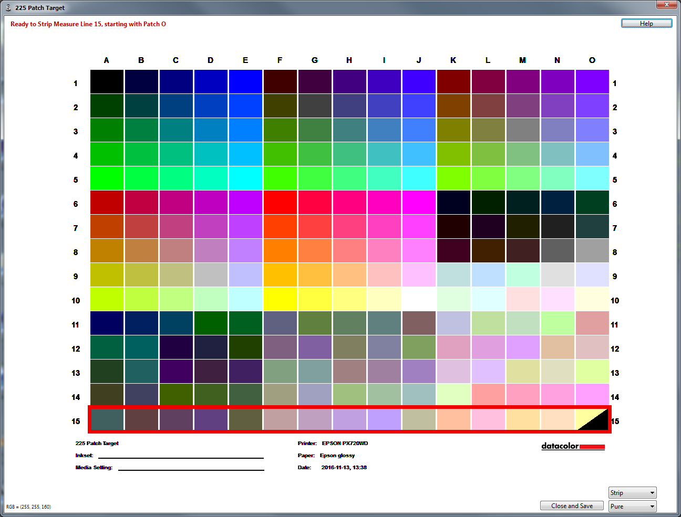
Task: Select navy patch A11
Action: [x=107, y=323]
